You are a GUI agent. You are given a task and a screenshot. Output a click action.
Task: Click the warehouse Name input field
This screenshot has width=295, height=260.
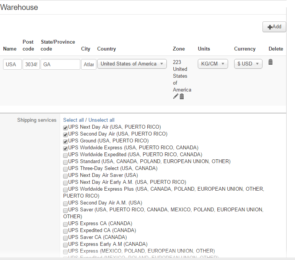(12, 64)
